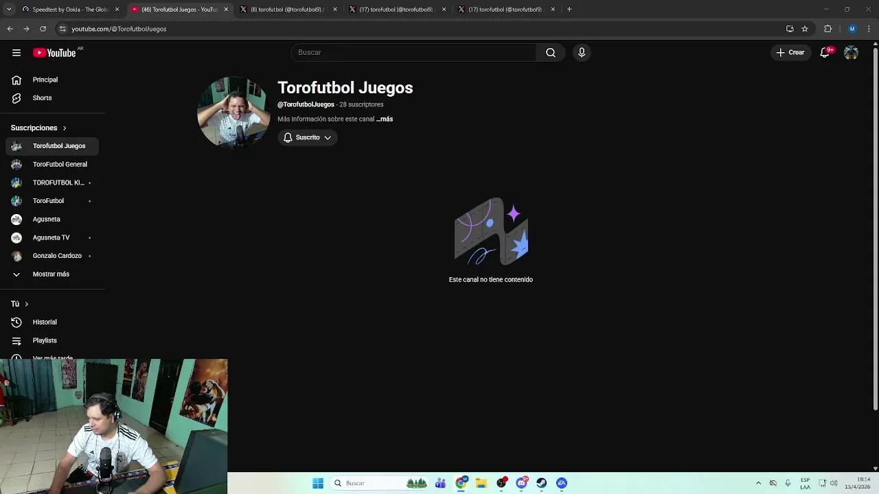Open Agusneta TV subscription channel
Screen dimensions: 879x494
tap(52, 237)
